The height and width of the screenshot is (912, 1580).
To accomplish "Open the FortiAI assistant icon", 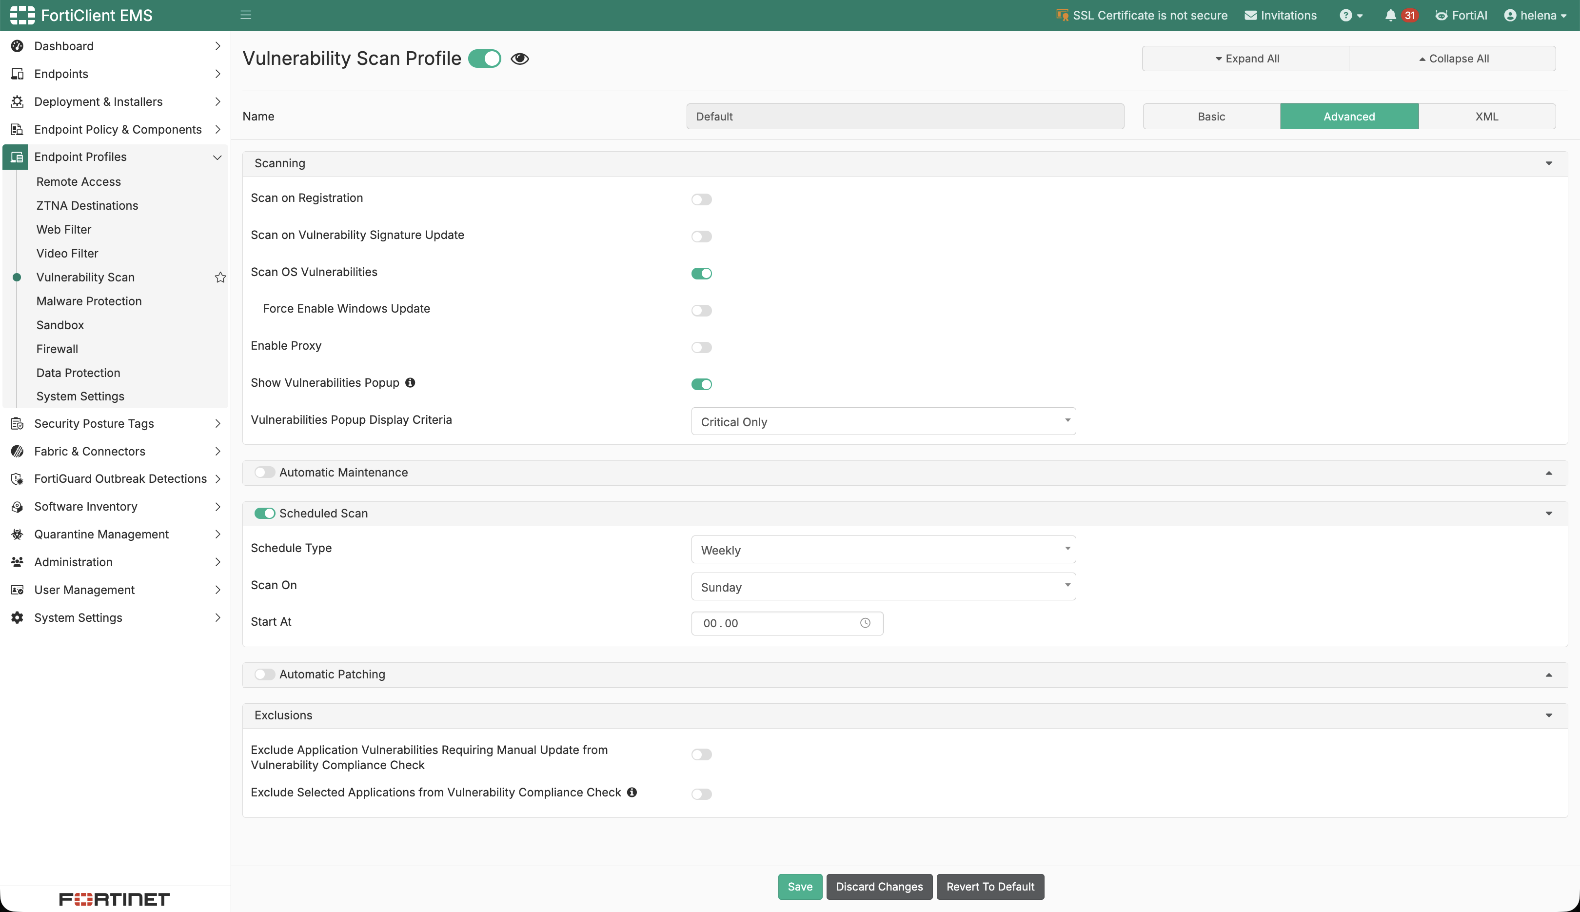I will (x=1442, y=16).
